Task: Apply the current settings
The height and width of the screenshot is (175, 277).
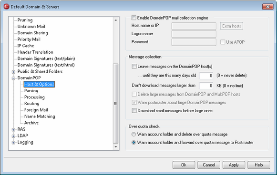Action: [234, 165]
